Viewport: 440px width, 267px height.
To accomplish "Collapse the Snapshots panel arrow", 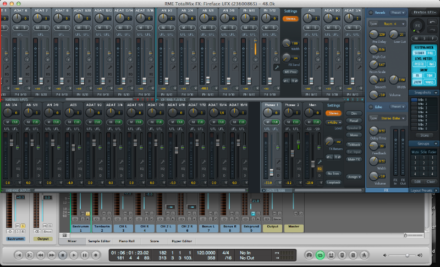I will pyautogui.click(x=436, y=92).
